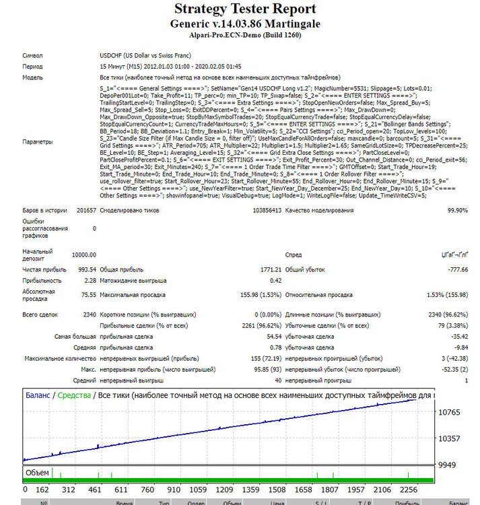
Task: Select the profit trades value "2261 (96.62%)"
Action: tap(262, 326)
